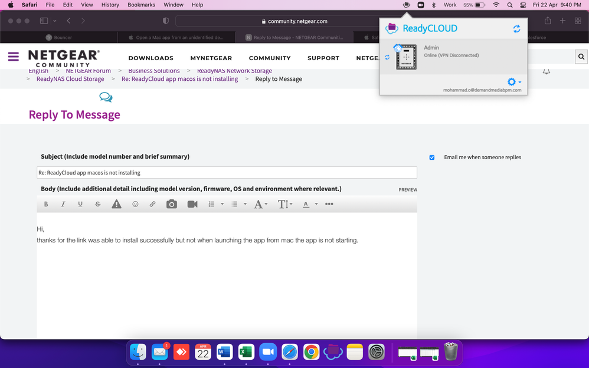Click the Wi-Fi status icon

pos(496,5)
